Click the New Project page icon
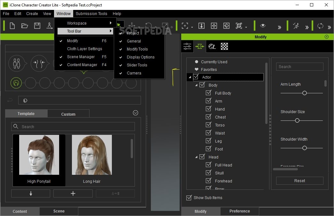This screenshot has width=334, height=216. coord(12,26)
